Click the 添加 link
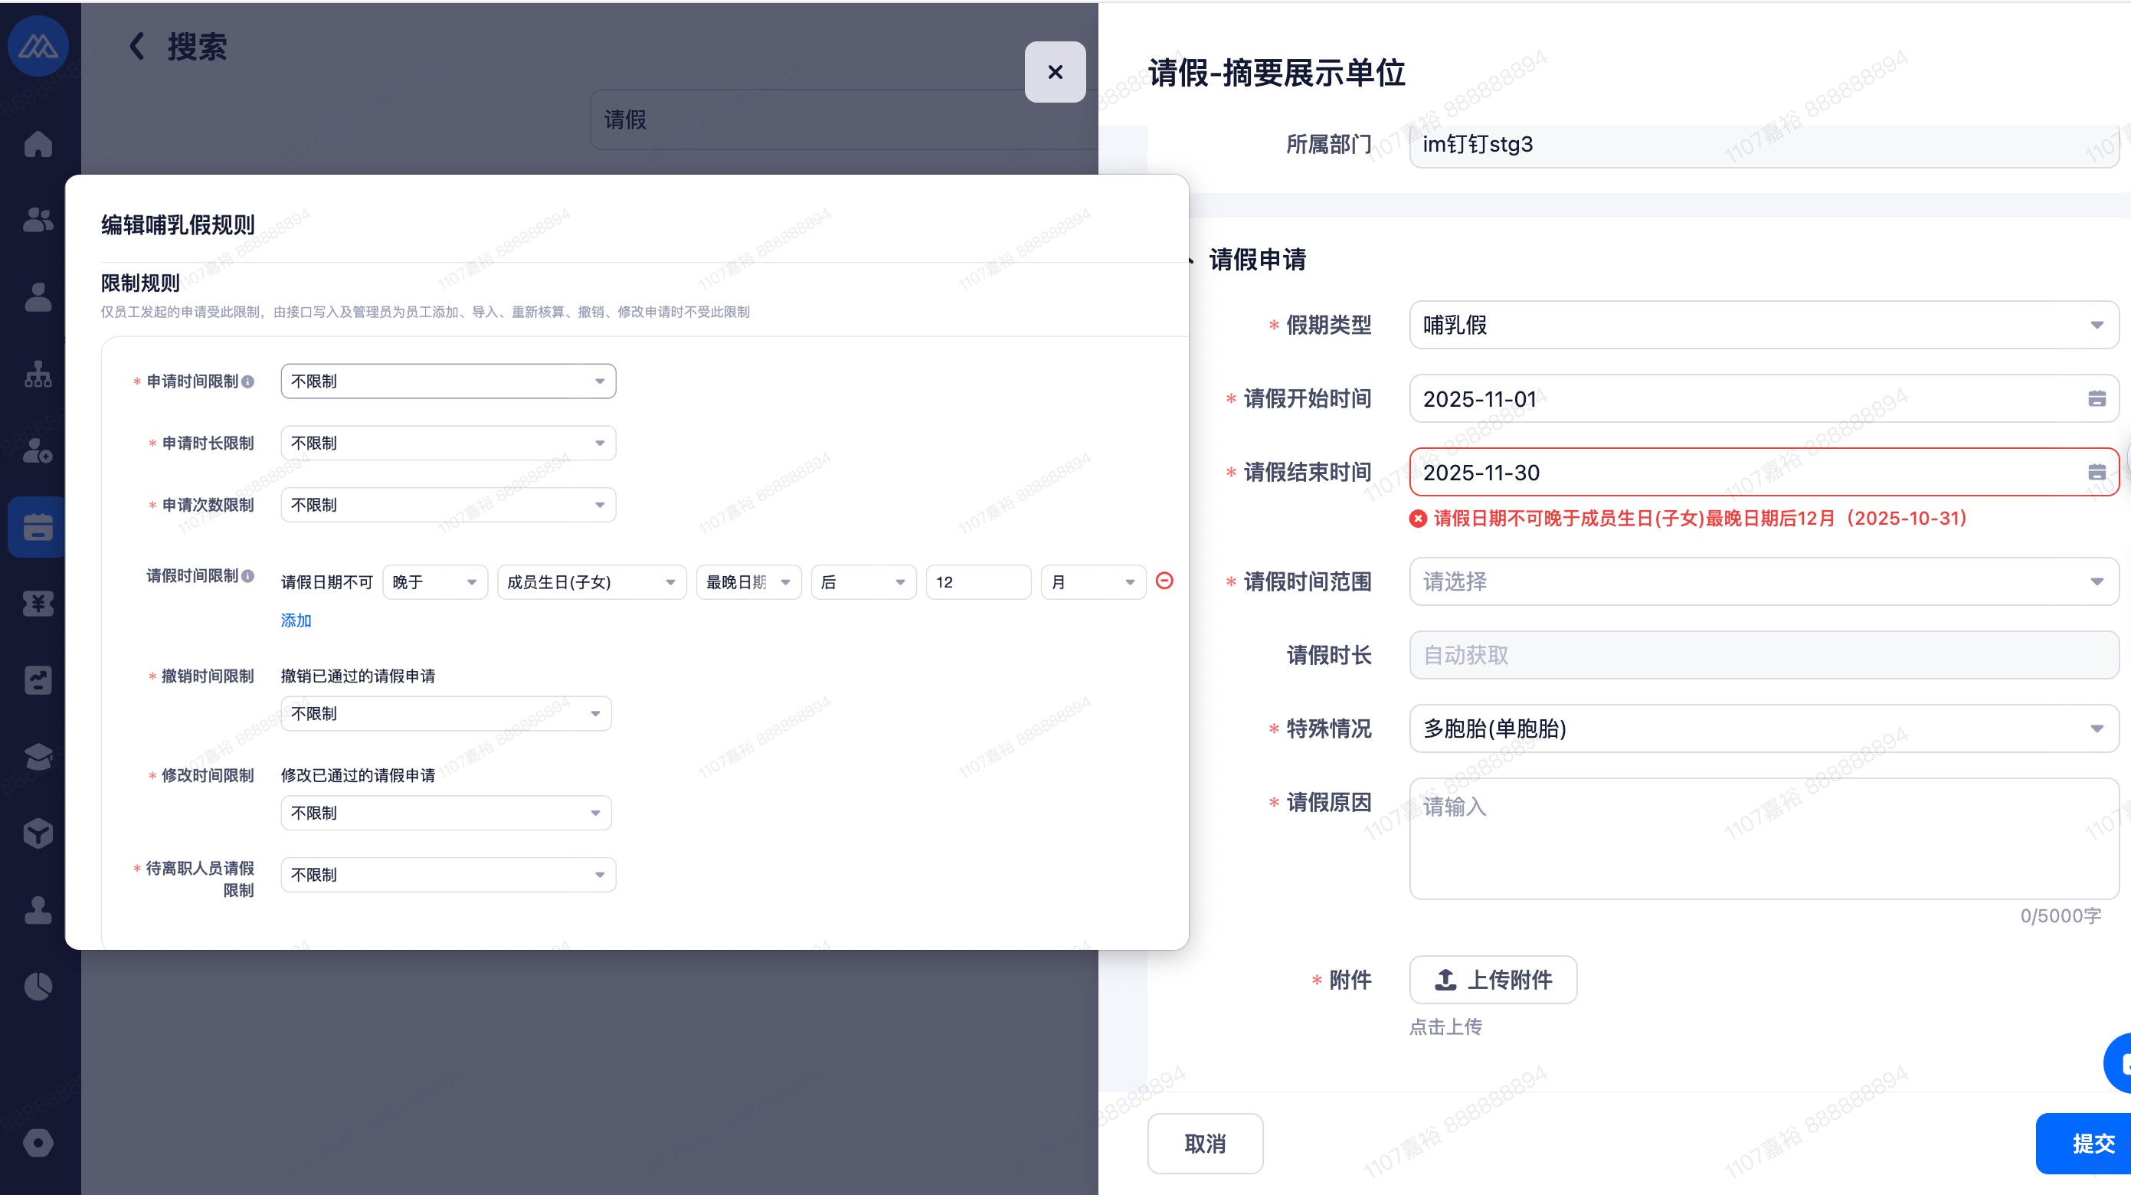2131x1195 pixels. tap(296, 620)
